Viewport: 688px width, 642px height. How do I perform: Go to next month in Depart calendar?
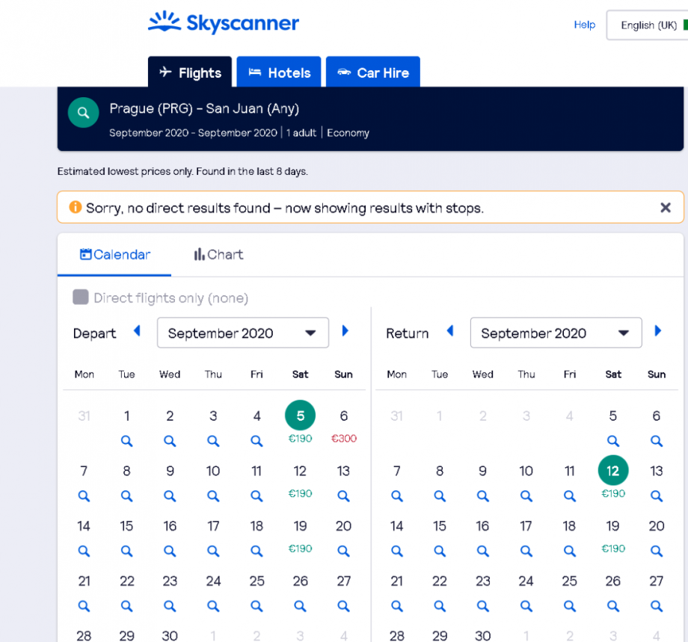click(345, 331)
